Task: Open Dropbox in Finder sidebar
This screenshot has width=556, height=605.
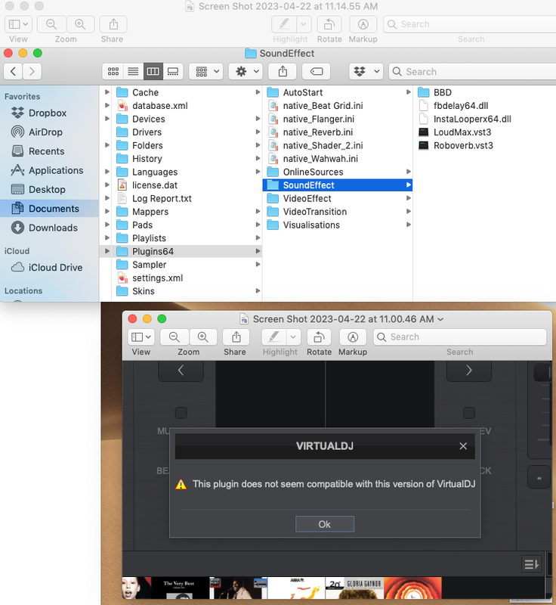Action: [48, 113]
